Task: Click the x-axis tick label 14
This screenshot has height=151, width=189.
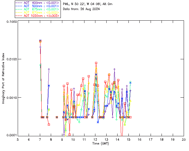Action: pyautogui.click(x=118, y=139)
